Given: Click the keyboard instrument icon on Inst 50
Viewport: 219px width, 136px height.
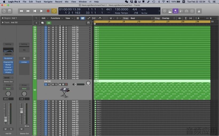Looking at the screenshot, I should [x=65, y=92].
